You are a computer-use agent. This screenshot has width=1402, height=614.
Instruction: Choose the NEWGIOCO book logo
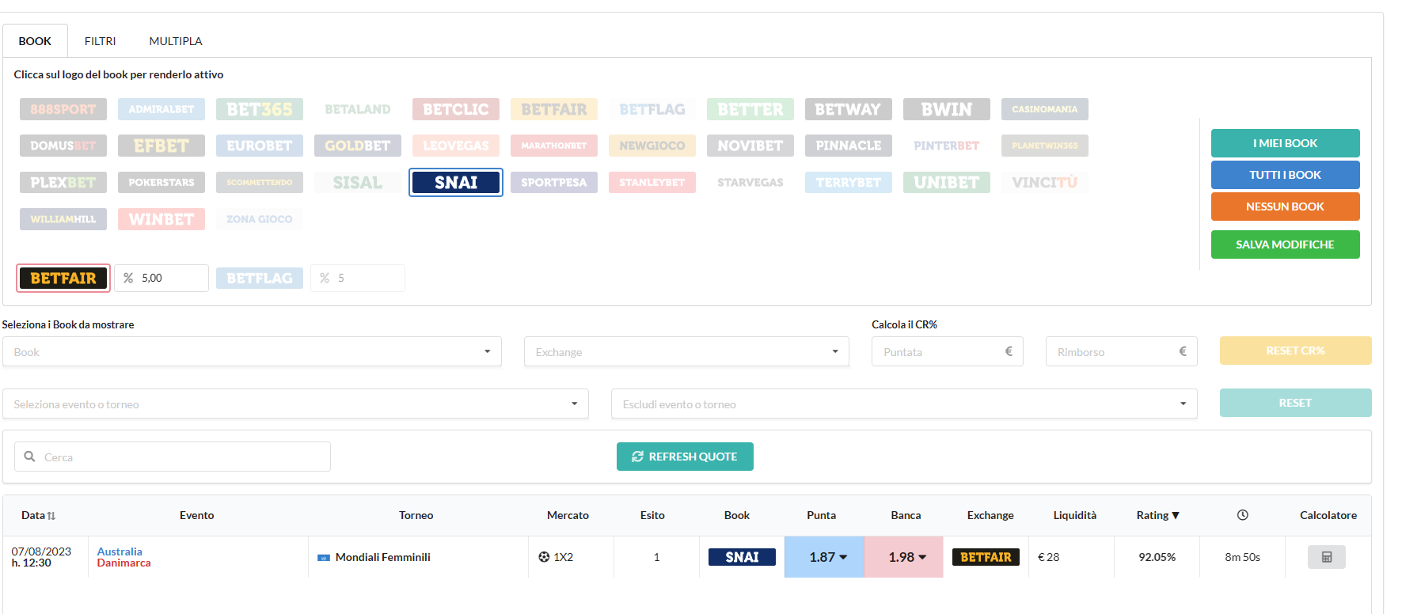click(652, 146)
